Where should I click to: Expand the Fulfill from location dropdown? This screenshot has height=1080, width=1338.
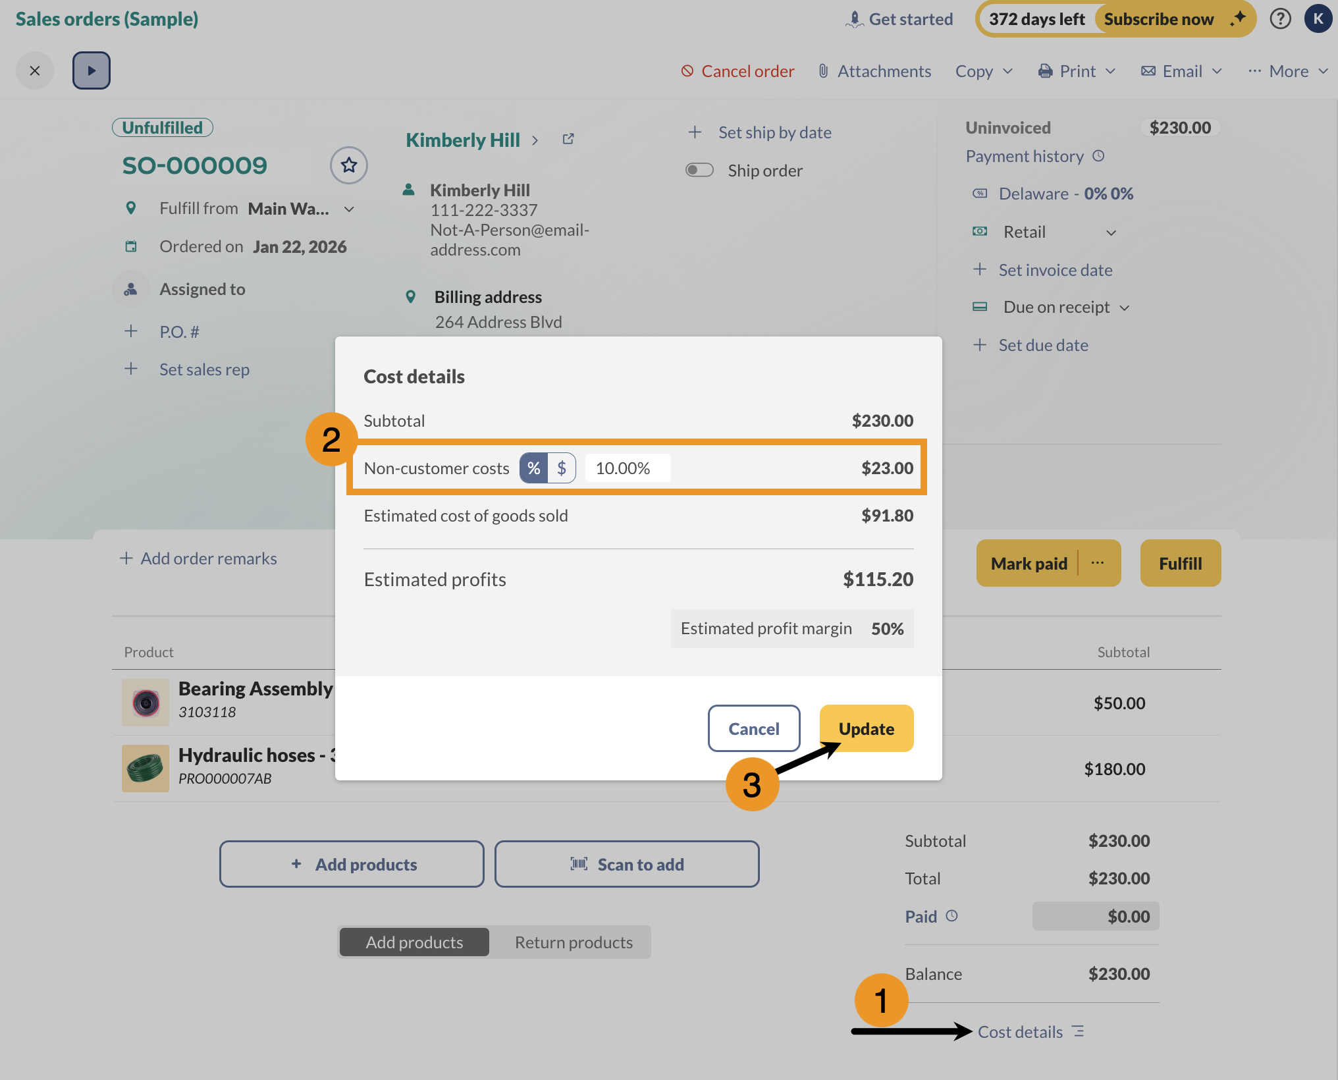[x=349, y=209]
